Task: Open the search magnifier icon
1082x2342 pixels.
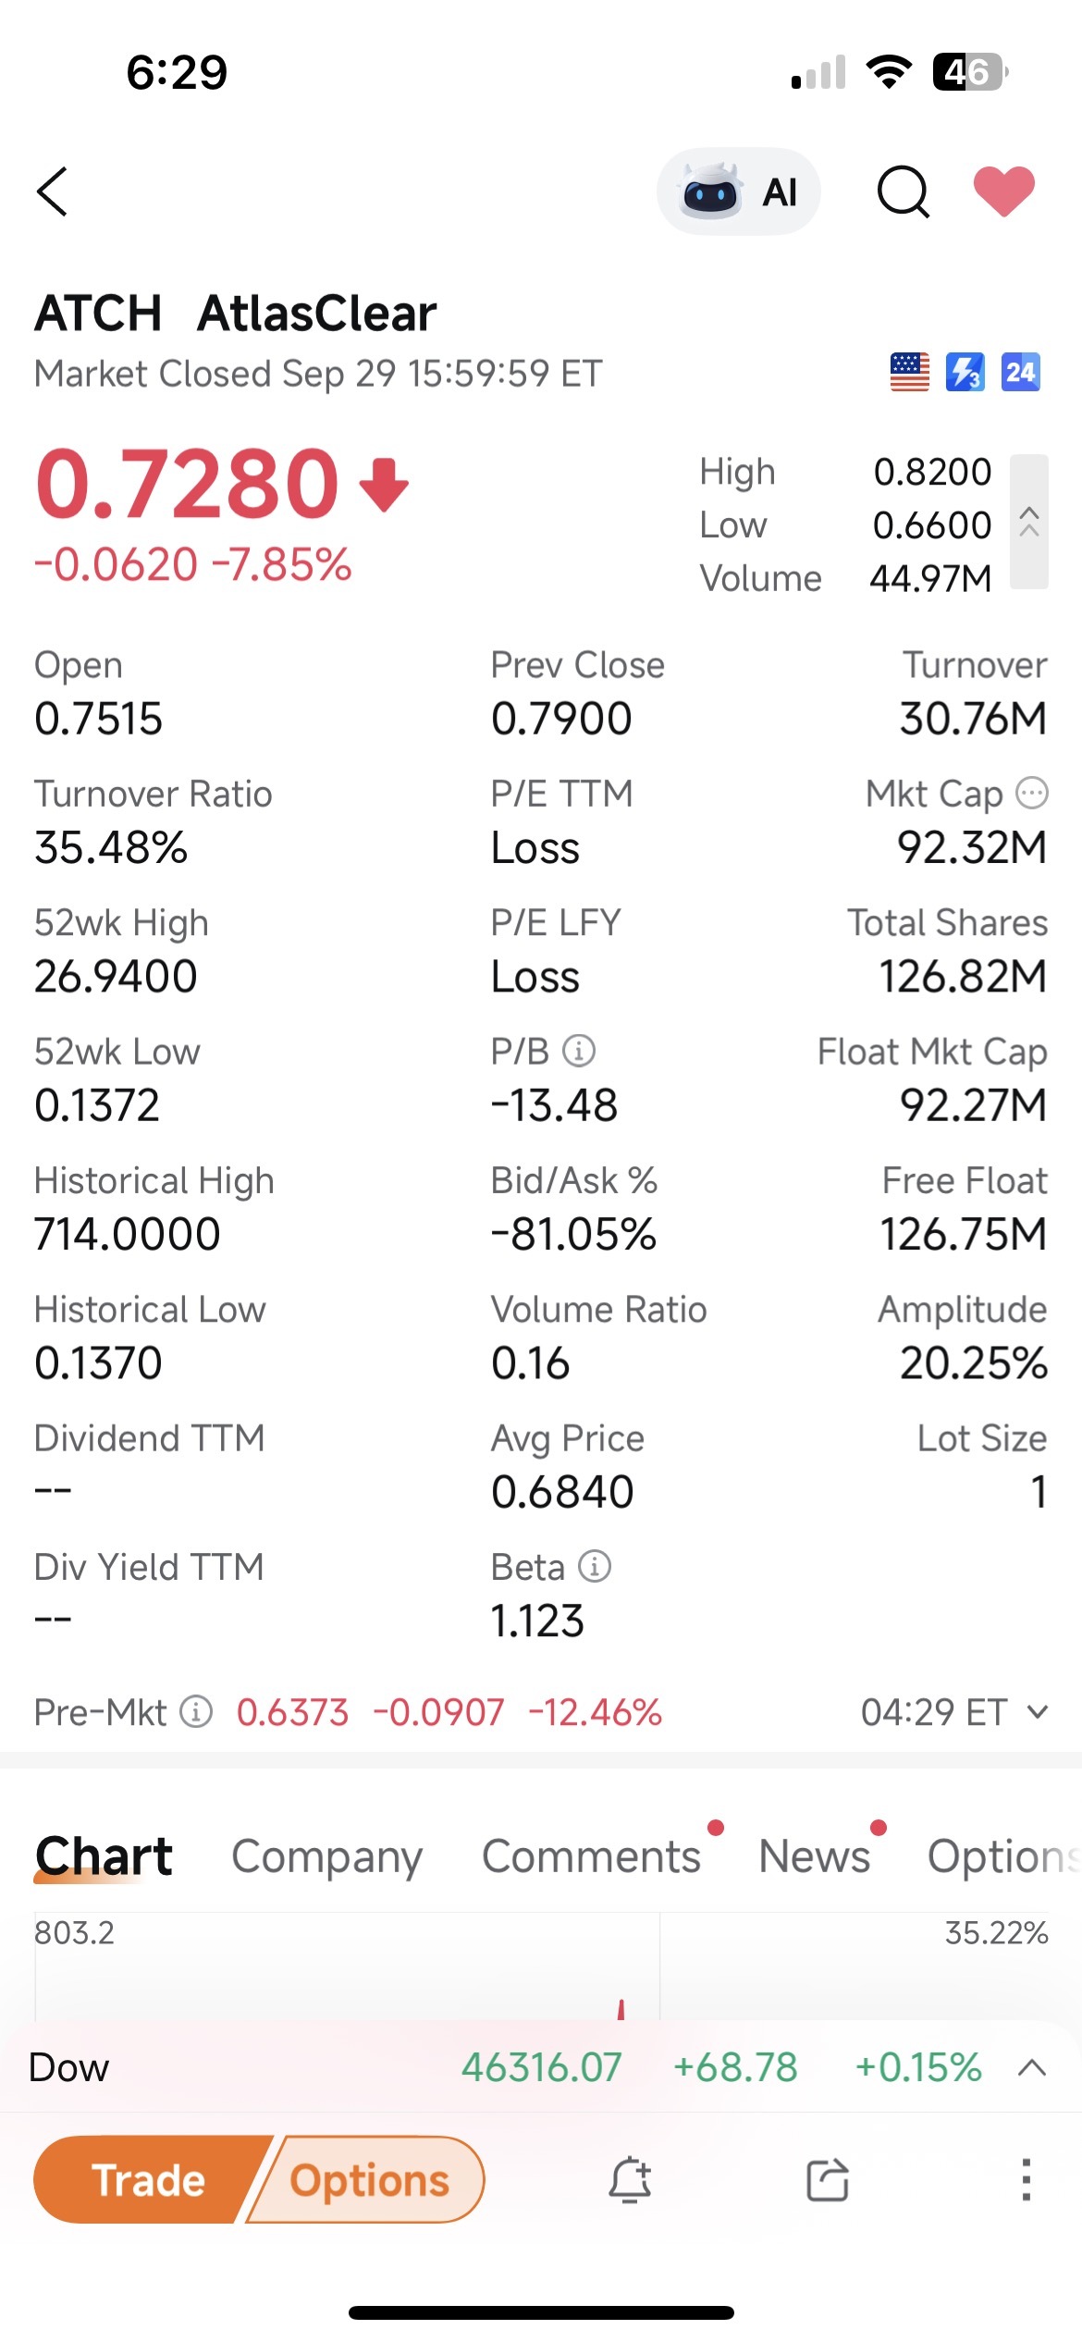Action: 903,191
